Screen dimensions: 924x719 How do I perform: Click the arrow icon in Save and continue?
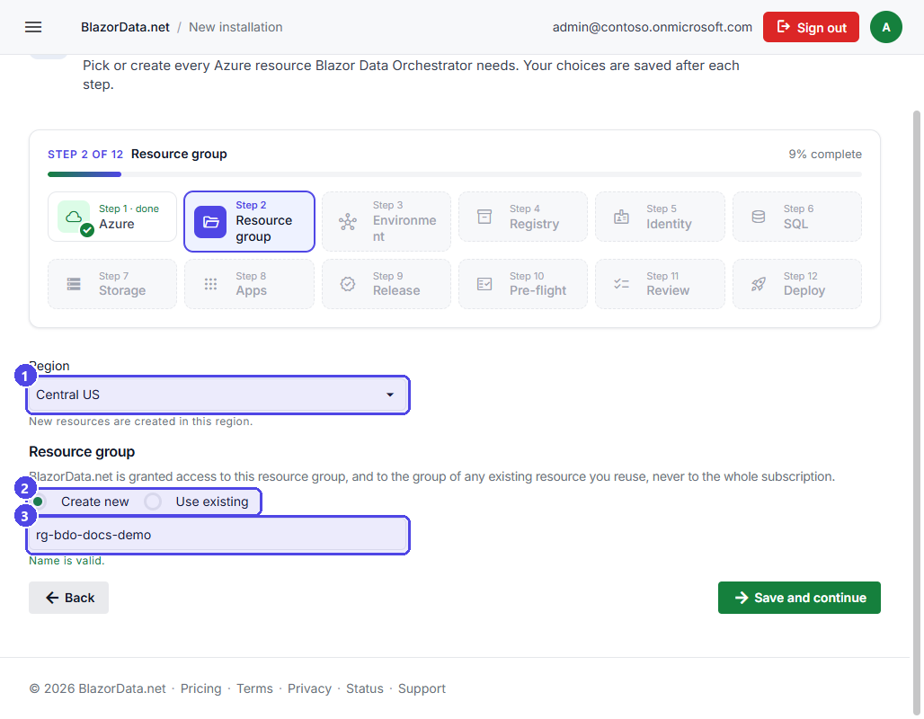(x=742, y=598)
